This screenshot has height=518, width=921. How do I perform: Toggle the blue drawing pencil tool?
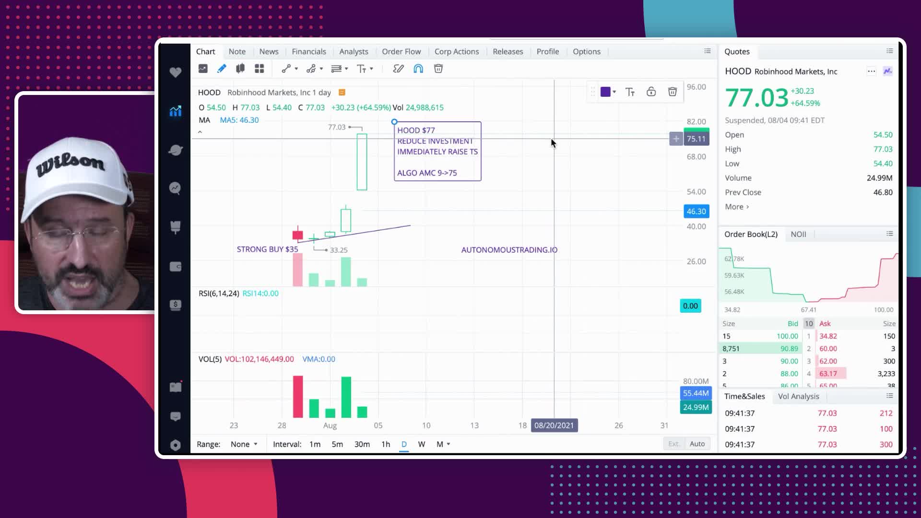[x=222, y=69]
